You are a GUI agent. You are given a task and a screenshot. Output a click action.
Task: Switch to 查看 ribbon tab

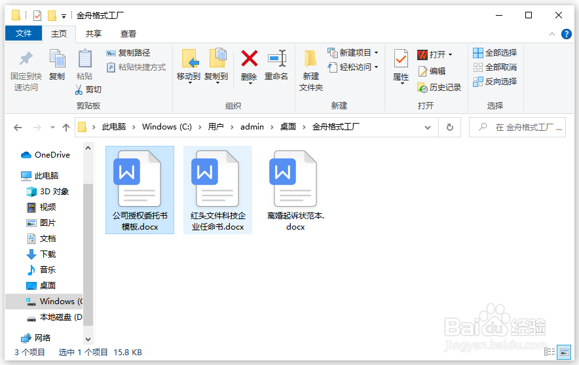(128, 34)
